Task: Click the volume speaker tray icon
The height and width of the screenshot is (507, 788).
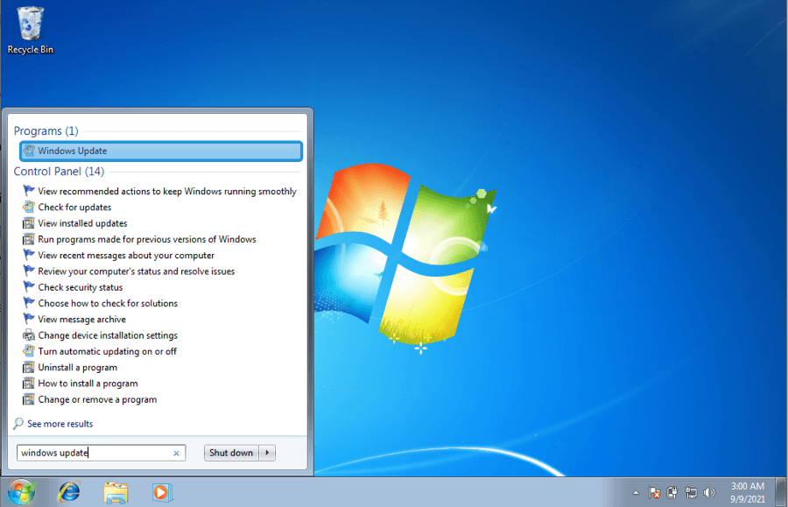Action: click(709, 493)
